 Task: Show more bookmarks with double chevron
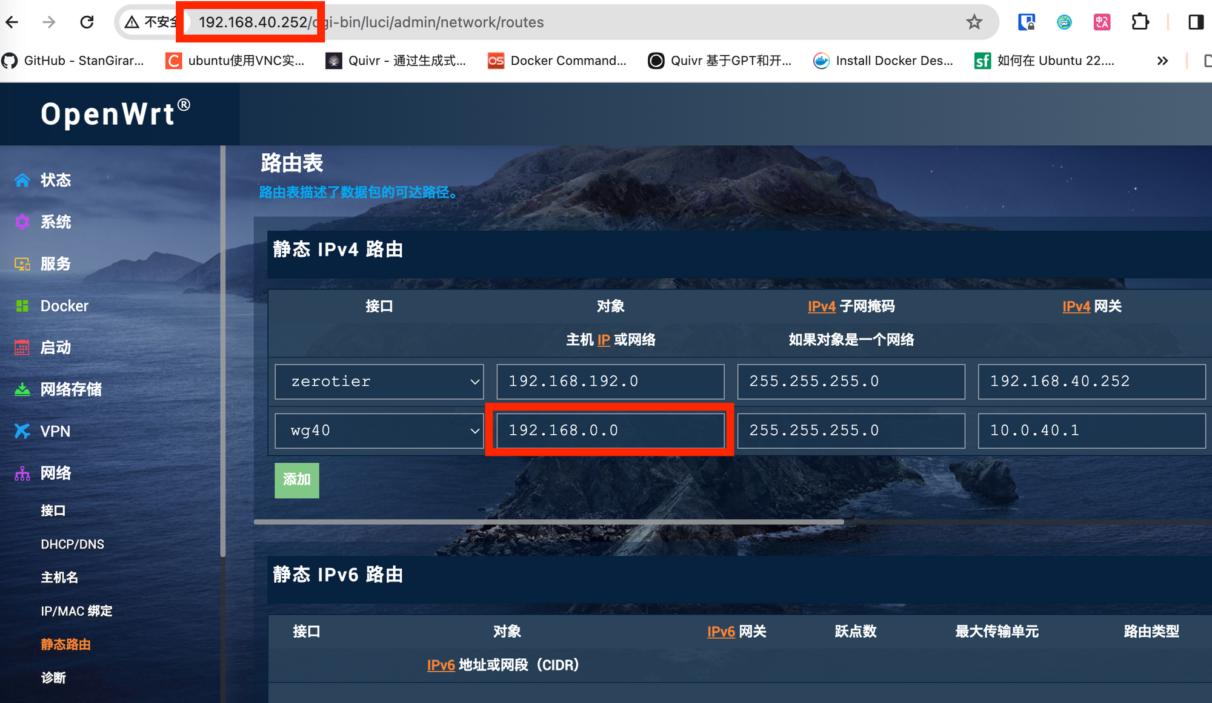1162,61
